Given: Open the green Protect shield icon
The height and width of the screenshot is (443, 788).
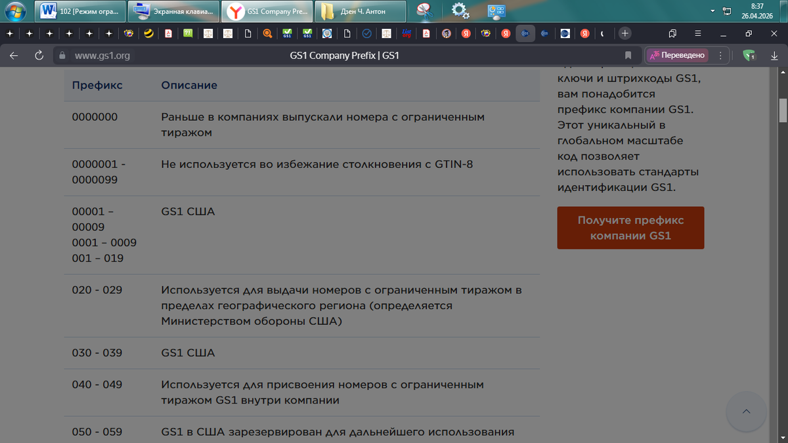Looking at the screenshot, I should click(x=749, y=56).
